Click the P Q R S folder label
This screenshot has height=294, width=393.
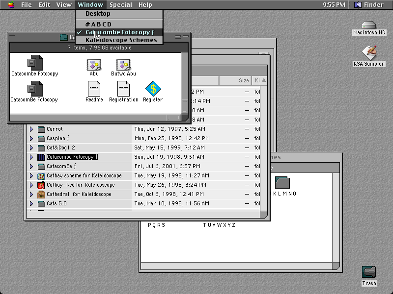pyautogui.click(x=156, y=225)
